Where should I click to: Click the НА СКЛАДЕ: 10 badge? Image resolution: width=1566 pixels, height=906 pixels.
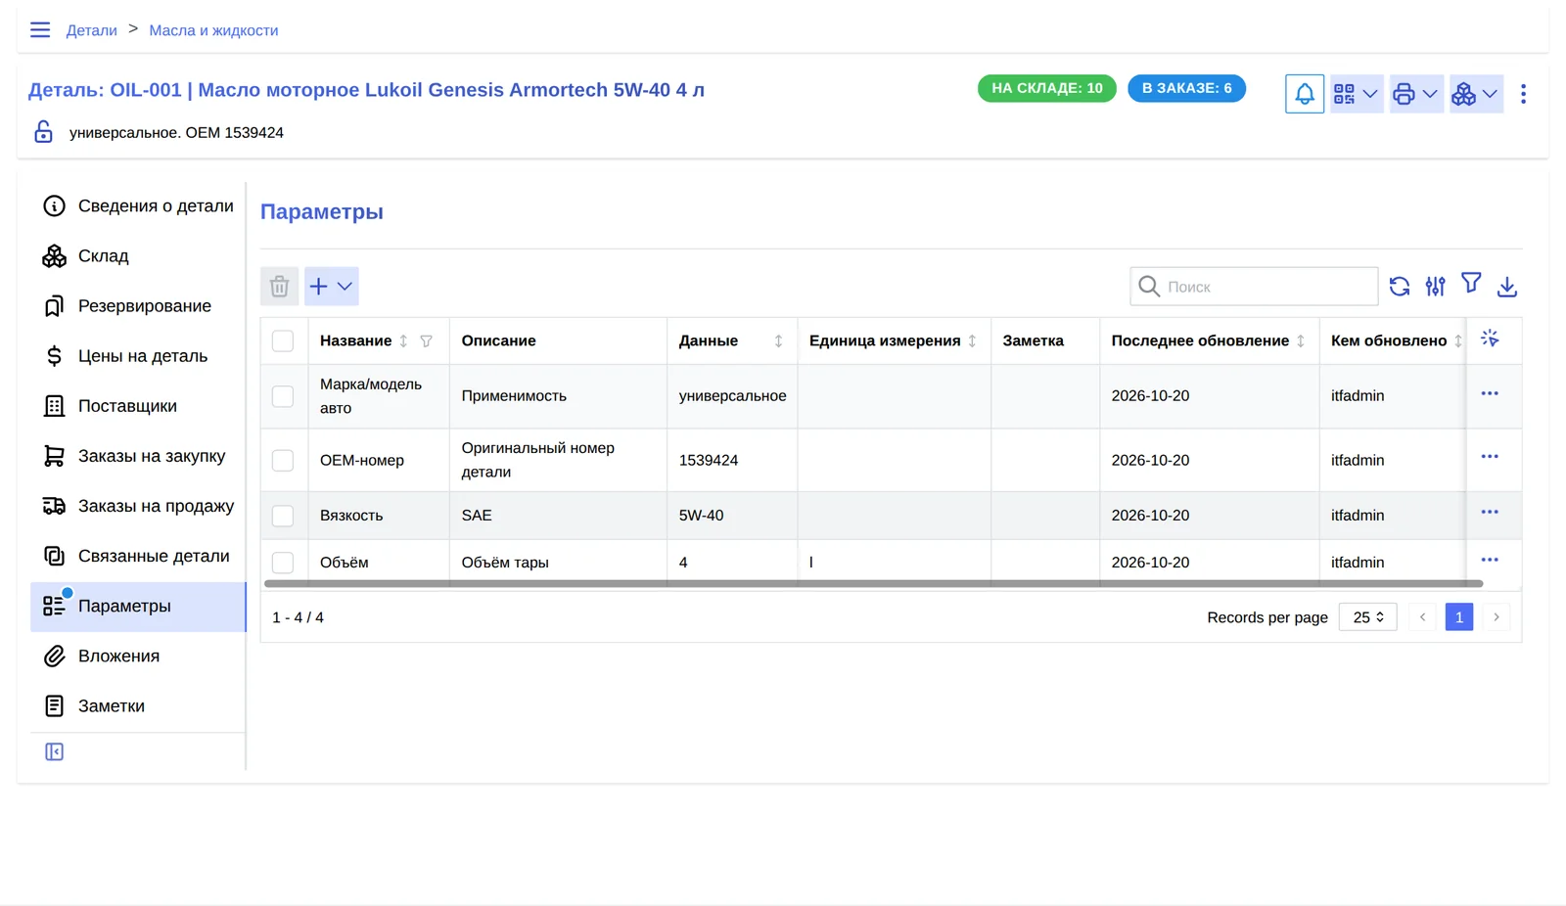pos(1046,88)
